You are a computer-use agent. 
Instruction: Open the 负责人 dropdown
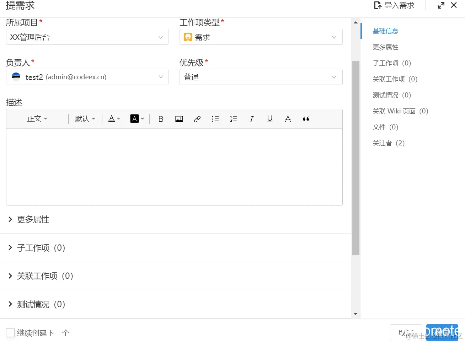tap(87, 77)
